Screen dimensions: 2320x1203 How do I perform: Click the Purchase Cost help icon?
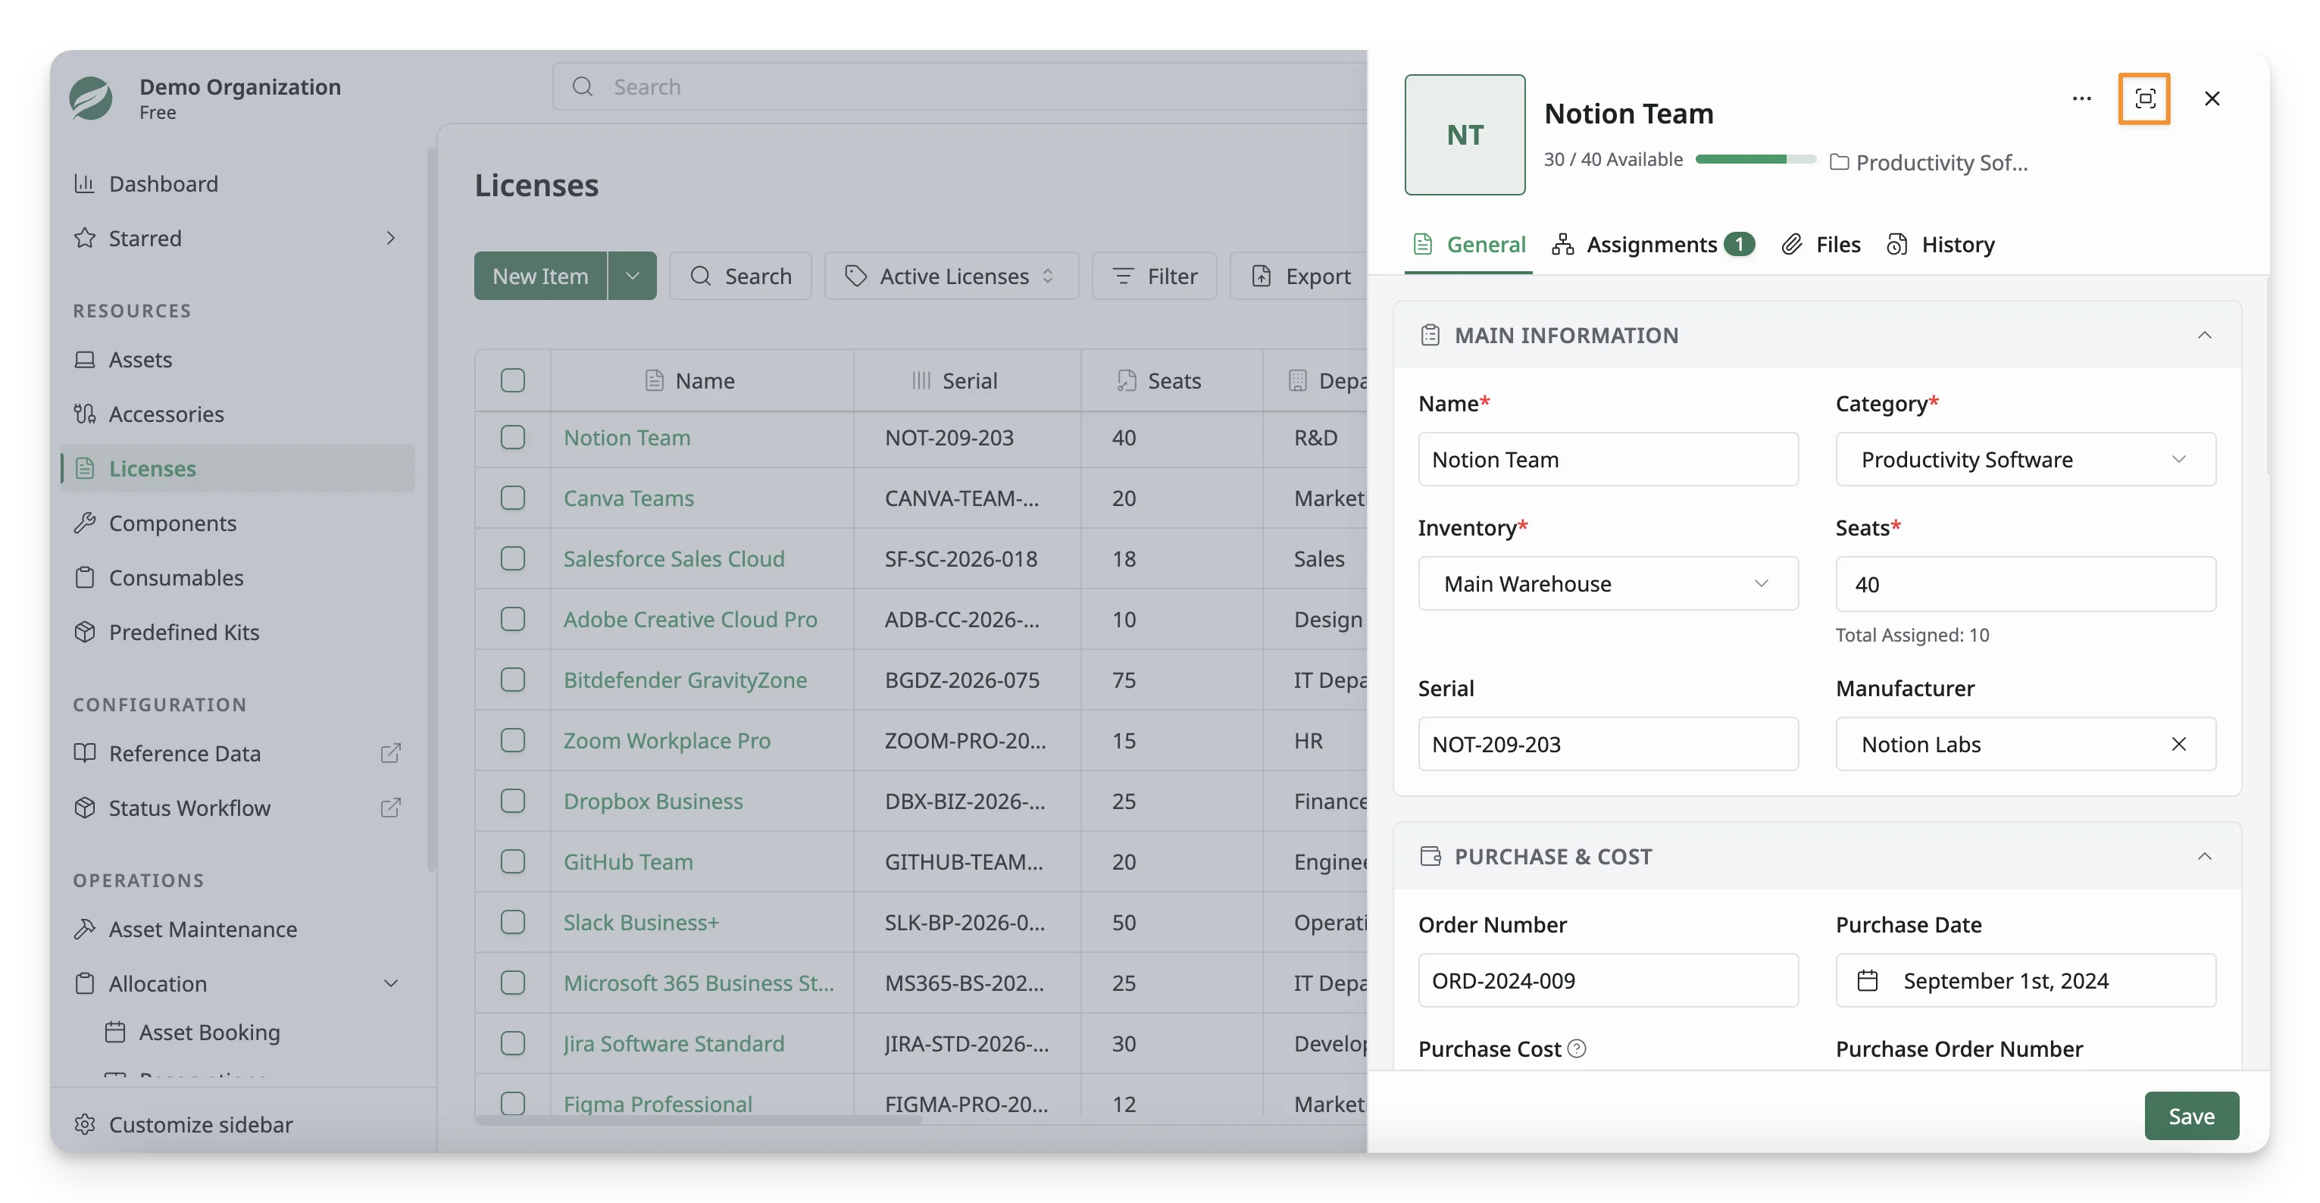pyautogui.click(x=1576, y=1048)
